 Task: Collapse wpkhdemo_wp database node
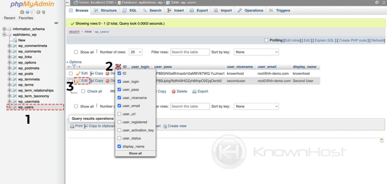(x=4, y=34)
